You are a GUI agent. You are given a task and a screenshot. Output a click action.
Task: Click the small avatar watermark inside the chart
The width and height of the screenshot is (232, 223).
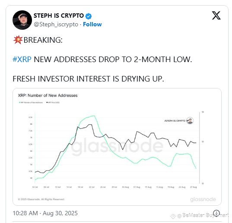[x=190, y=121]
